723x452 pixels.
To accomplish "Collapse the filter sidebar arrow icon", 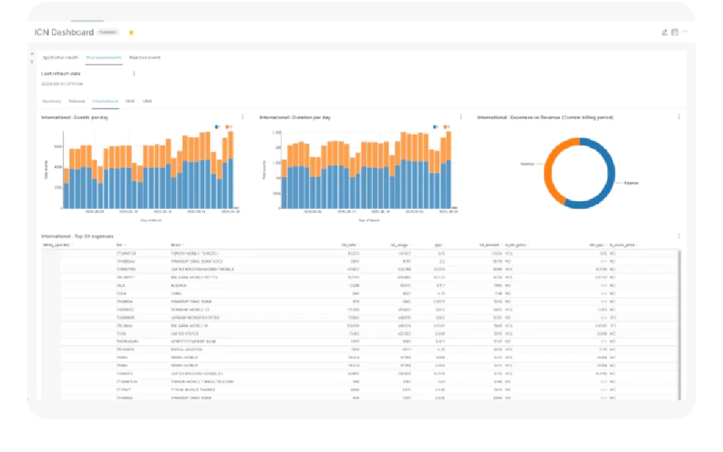I will coord(32,54).
